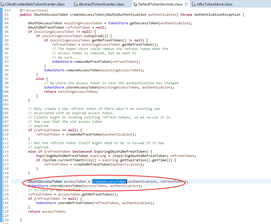Click the 'Re-store the access token' comment
The height and width of the screenshot is (224, 271).
click(111, 83)
